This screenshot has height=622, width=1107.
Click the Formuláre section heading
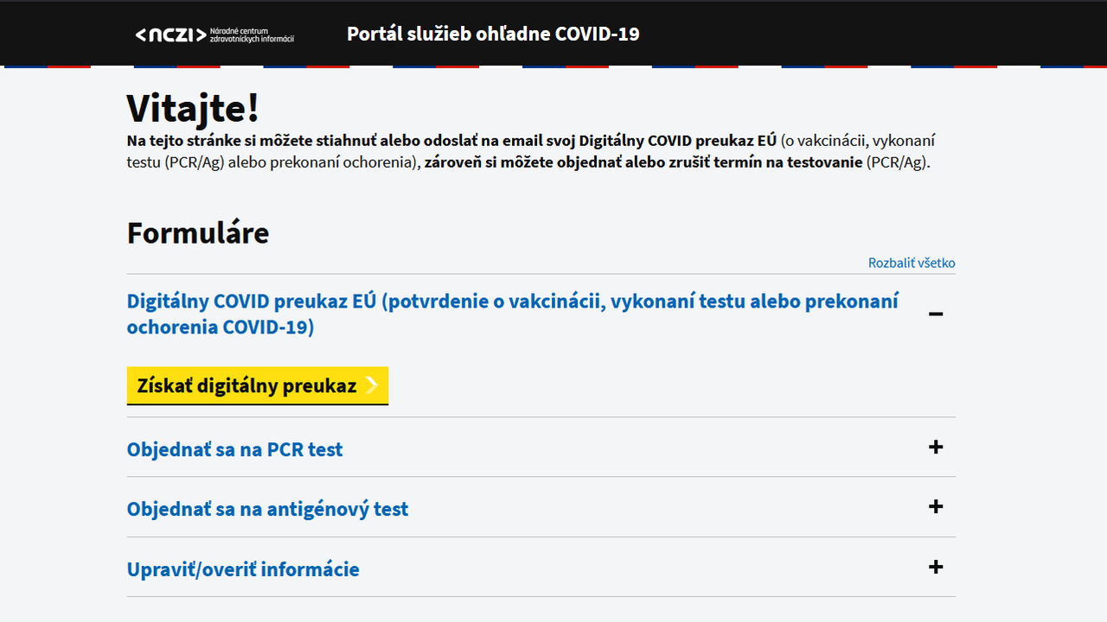tap(198, 233)
